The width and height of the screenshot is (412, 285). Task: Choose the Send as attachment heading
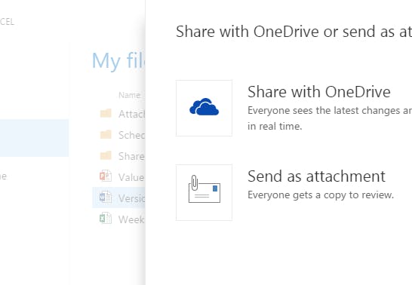[x=316, y=176]
